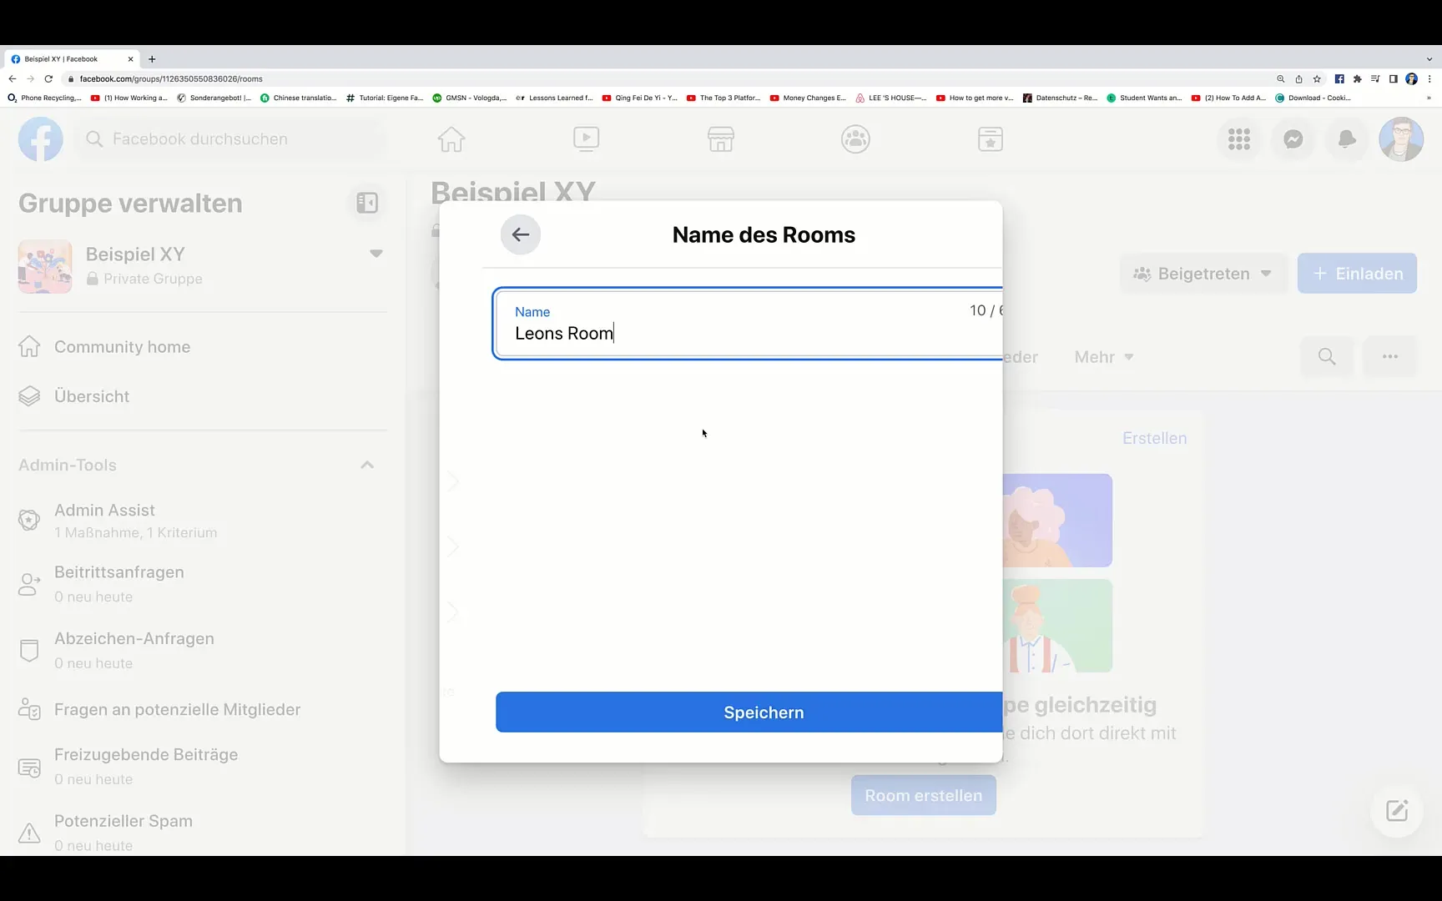Save the room name with Speichern

[x=749, y=712]
